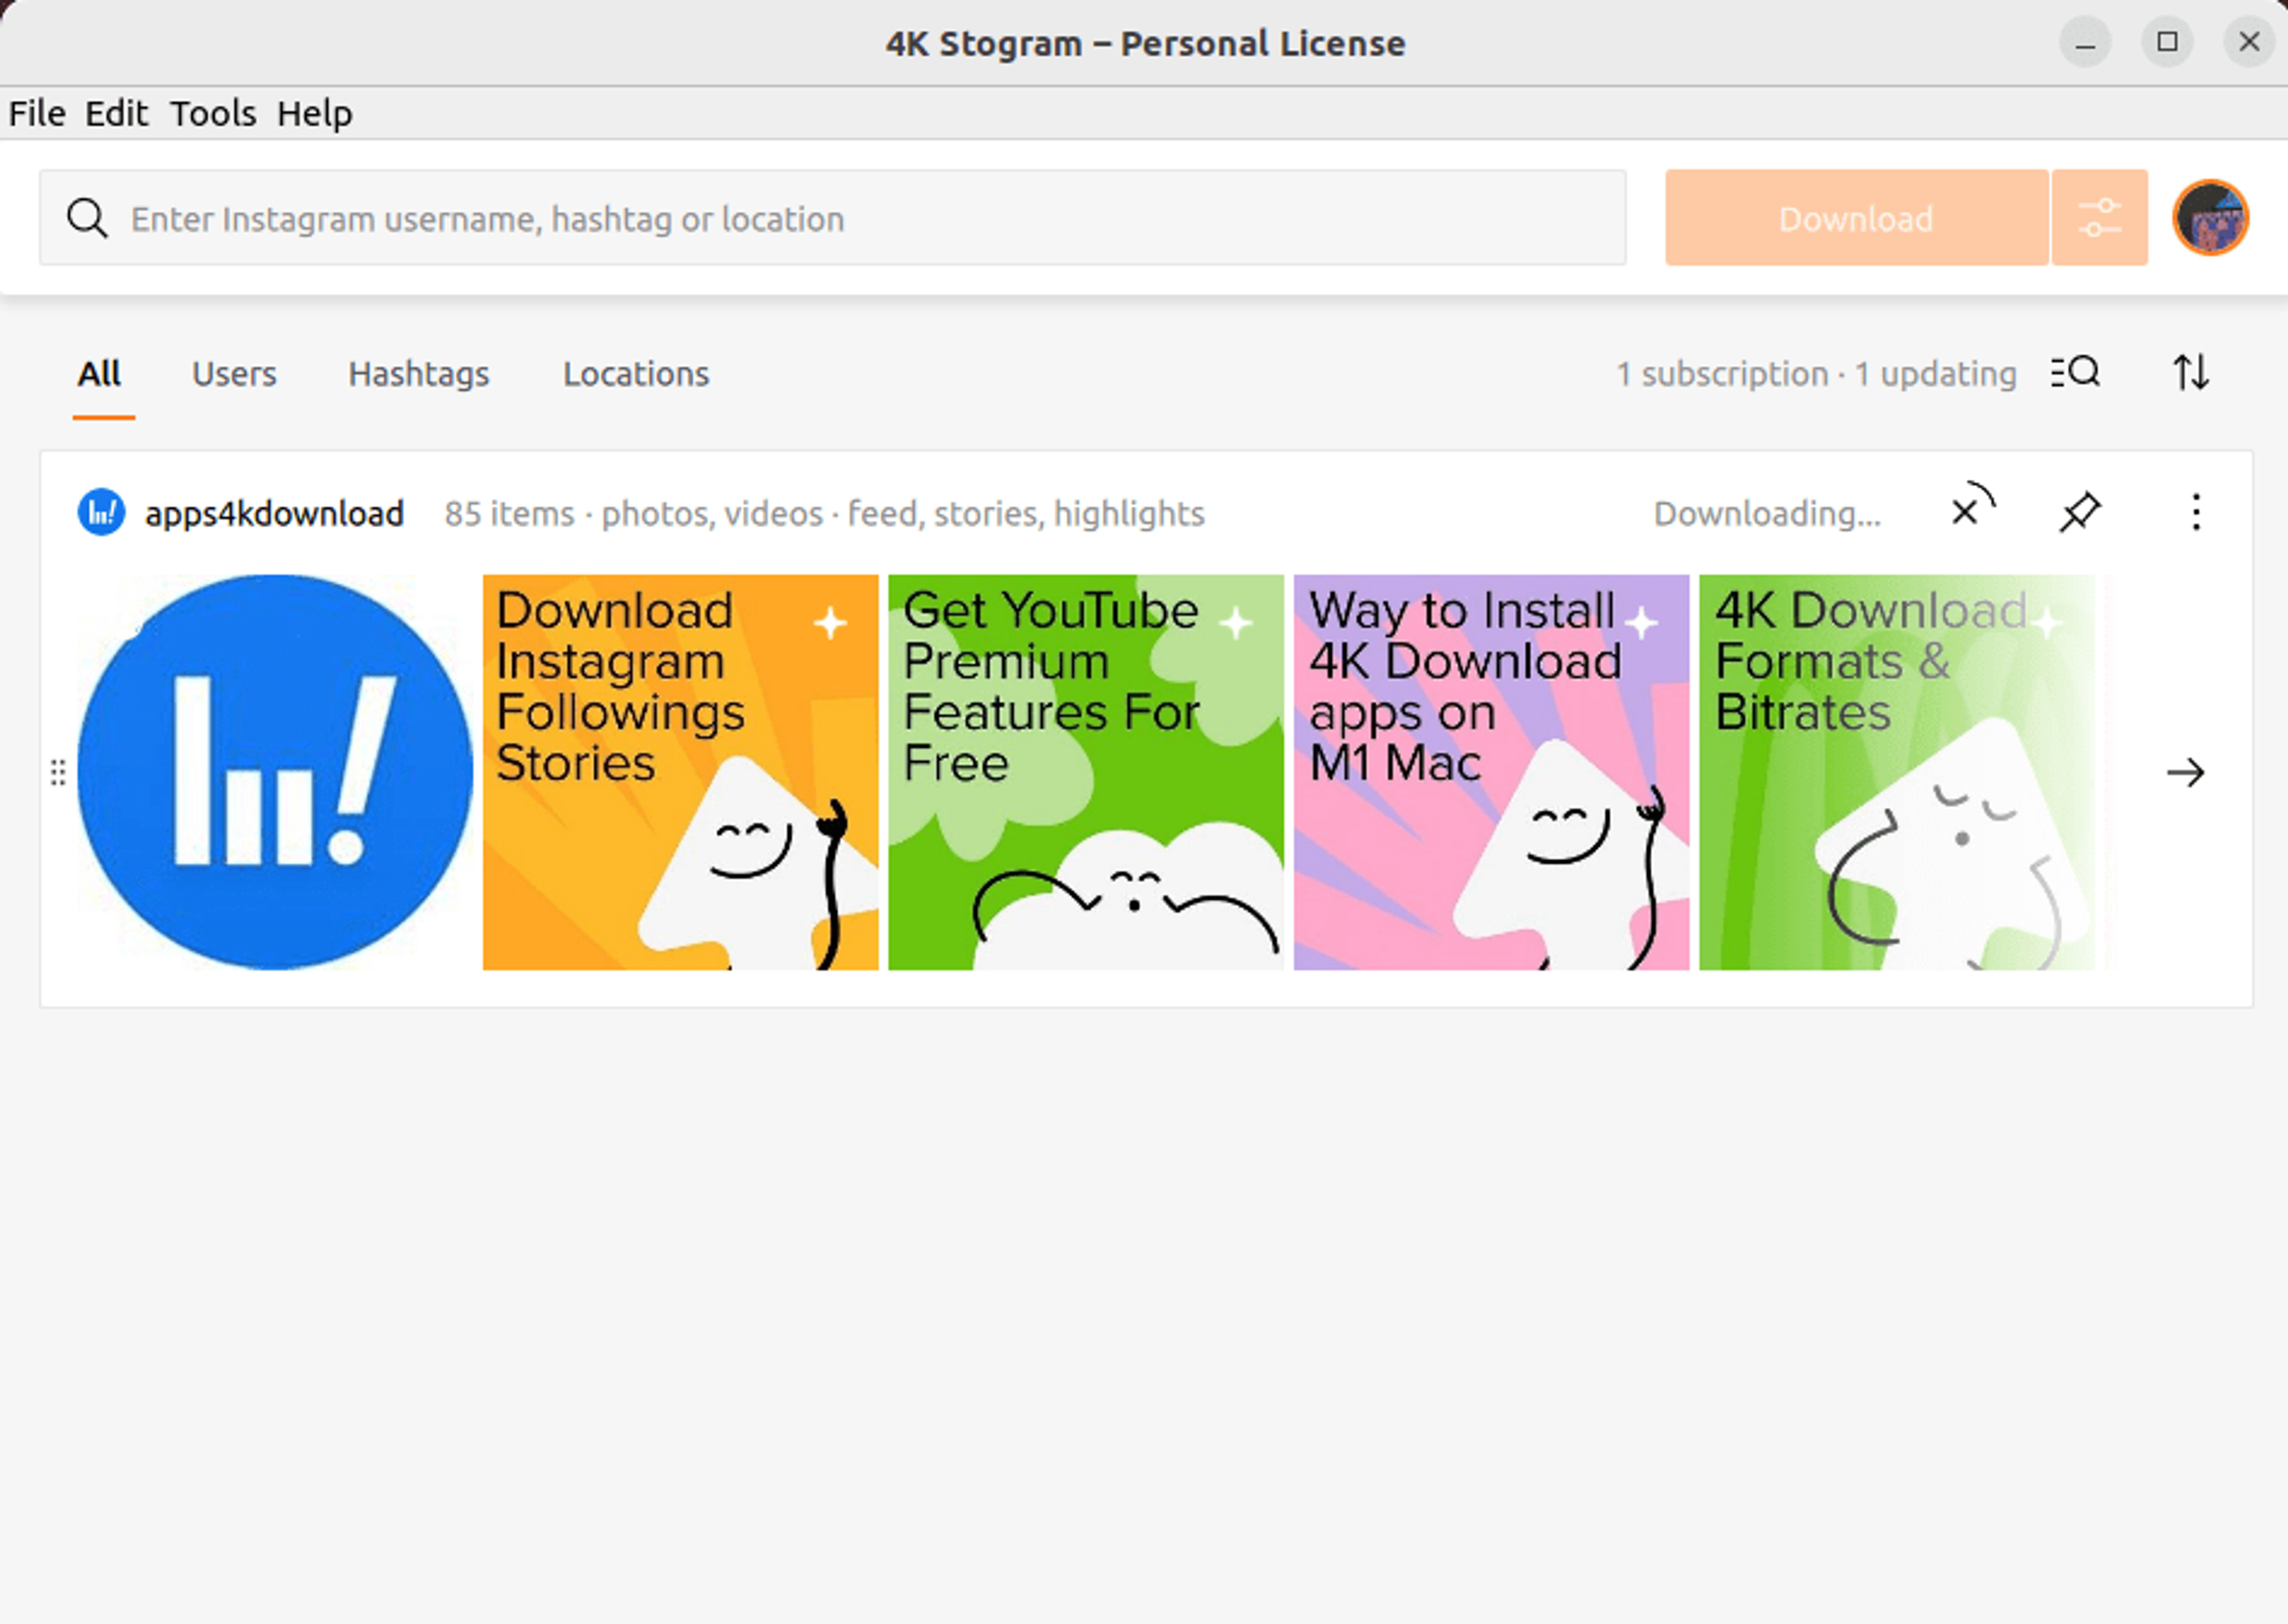The height and width of the screenshot is (1624, 2288).
Task: Open the File menu
Action: click(x=37, y=113)
